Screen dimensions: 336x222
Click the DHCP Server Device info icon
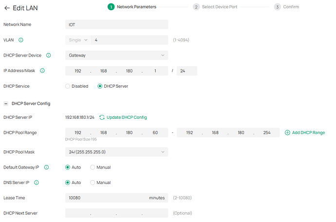click(49, 55)
